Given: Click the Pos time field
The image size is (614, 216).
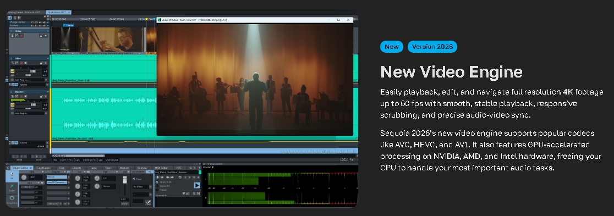Looking at the screenshot, I should (63, 159).
